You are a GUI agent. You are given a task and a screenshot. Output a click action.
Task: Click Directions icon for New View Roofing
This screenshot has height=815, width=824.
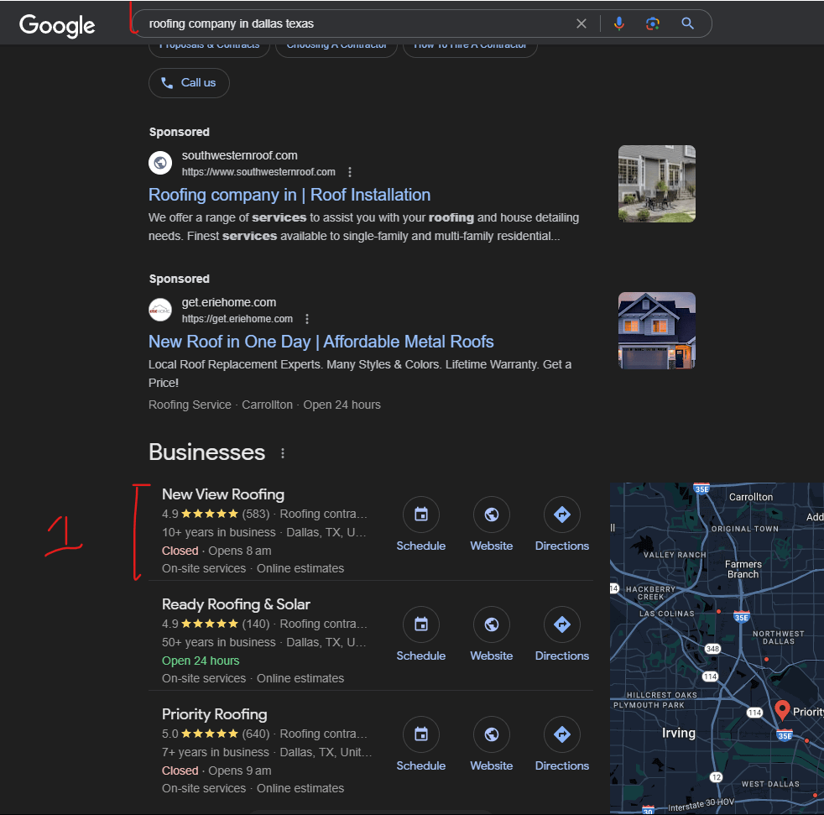tap(562, 515)
